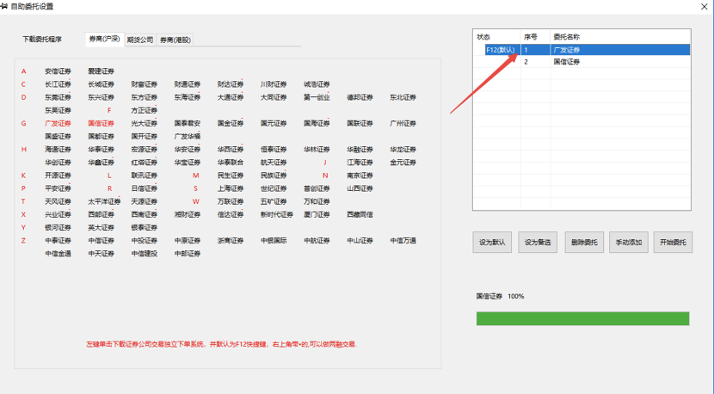Download 安信证券 trading program
This screenshot has width=714, height=394.
click(58, 71)
